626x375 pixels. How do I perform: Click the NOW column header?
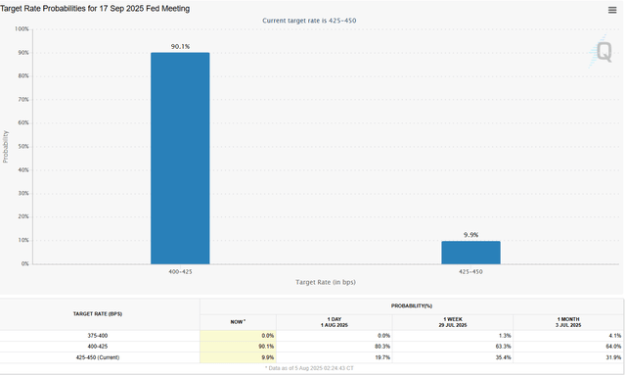(x=238, y=322)
